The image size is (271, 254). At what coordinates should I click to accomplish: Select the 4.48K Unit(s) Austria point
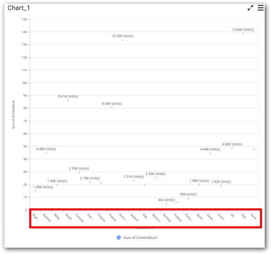[46, 153]
